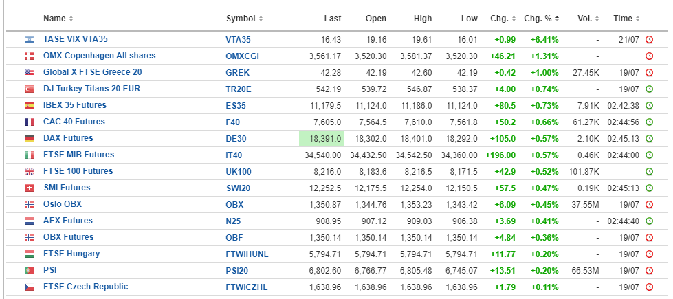Click the red clock icon in TASE VIX VTA35 row
Image resolution: width=673 pixels, height=299 pixels.
[x=649, y=40]
